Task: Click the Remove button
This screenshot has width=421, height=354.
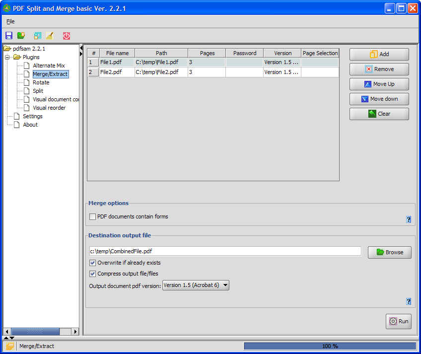Action: (x=379, y=70)
